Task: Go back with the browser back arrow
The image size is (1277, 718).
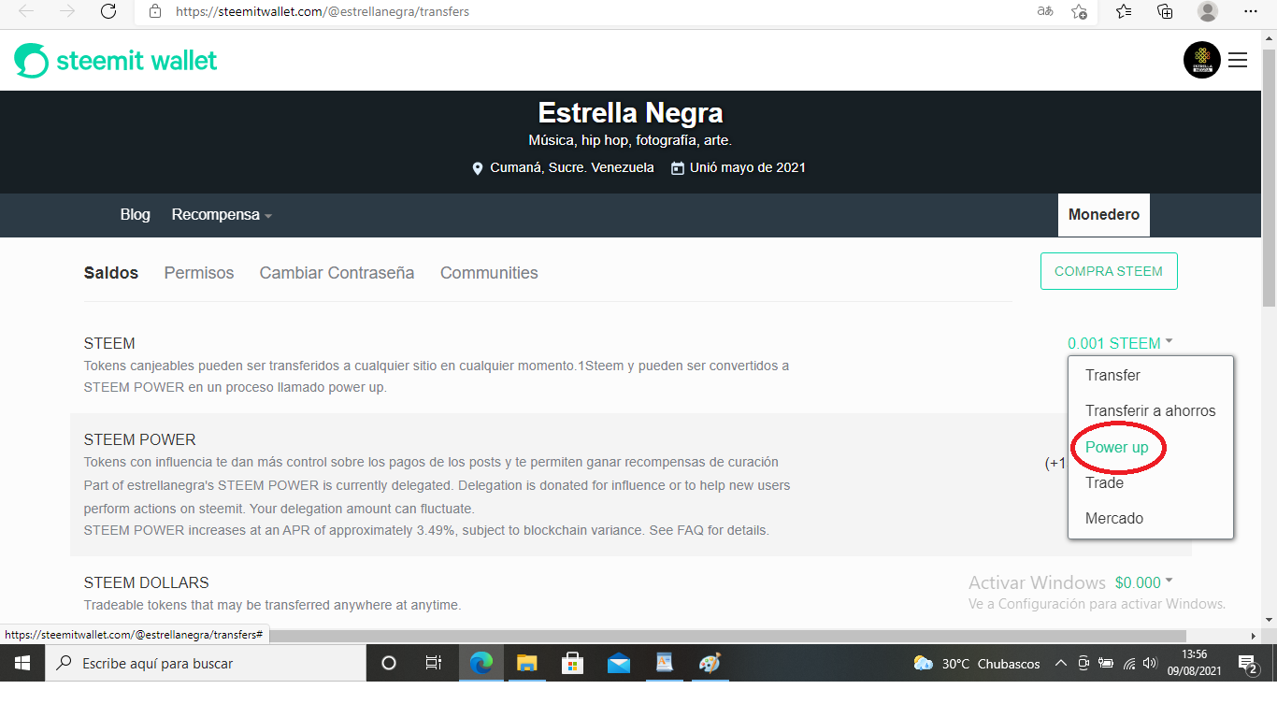Action: point(26,11)
